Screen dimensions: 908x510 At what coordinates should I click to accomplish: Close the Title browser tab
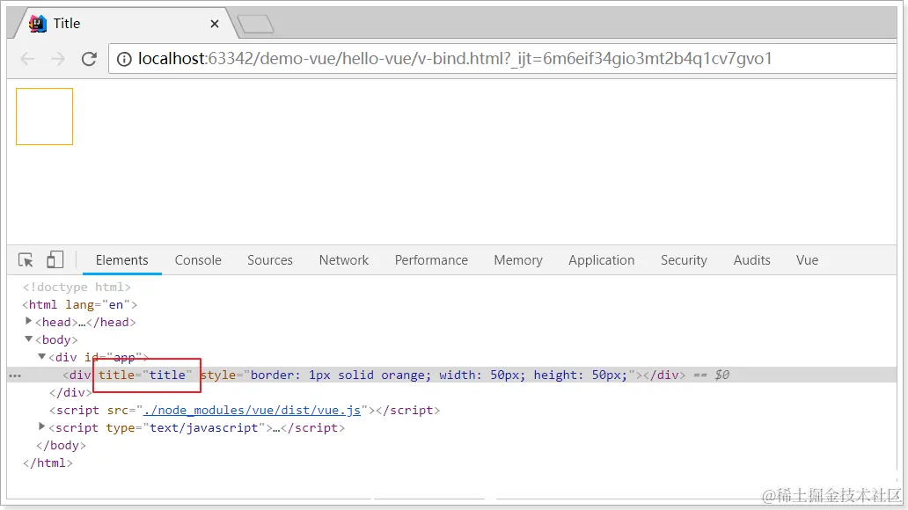[215, 24]
